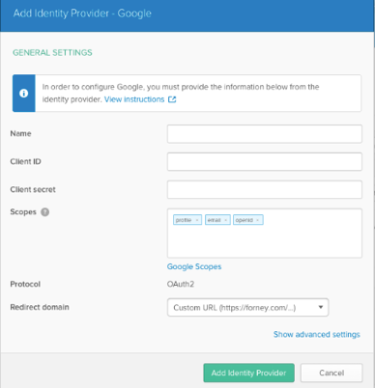Select the profile scope tag
Viewport: 375px width, 388px height.
click(184, 220)
